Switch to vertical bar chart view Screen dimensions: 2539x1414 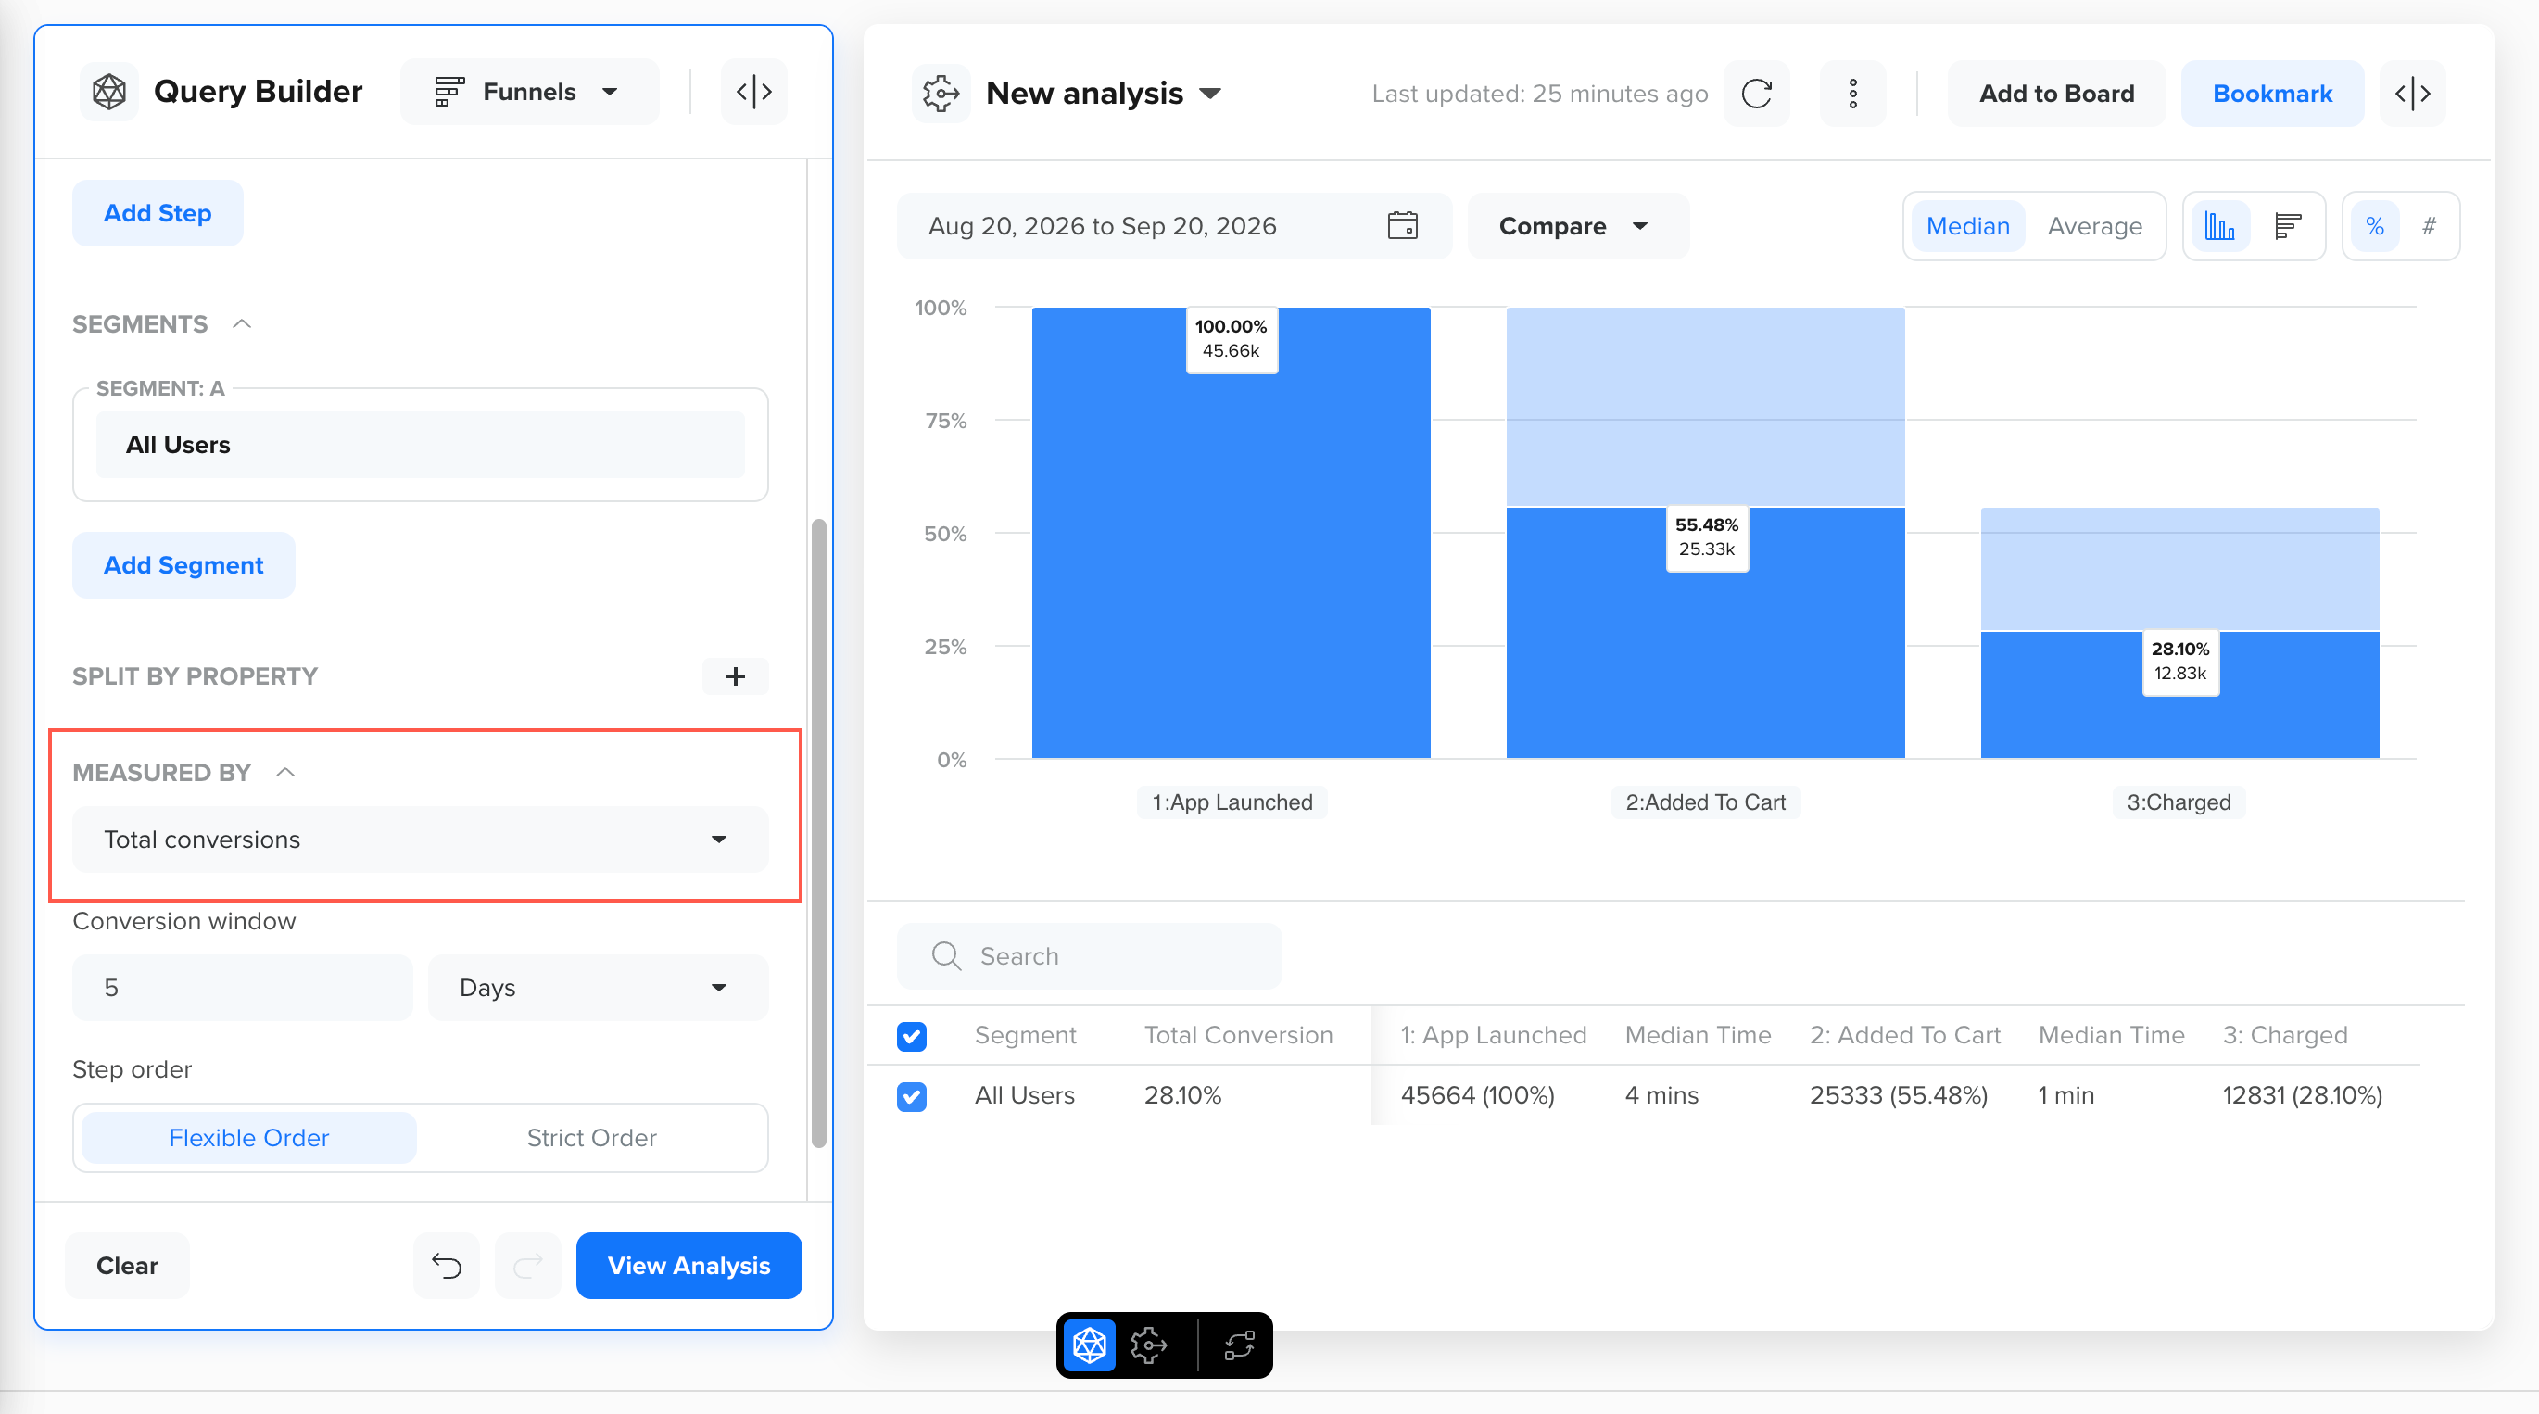tap(2218, 226)
